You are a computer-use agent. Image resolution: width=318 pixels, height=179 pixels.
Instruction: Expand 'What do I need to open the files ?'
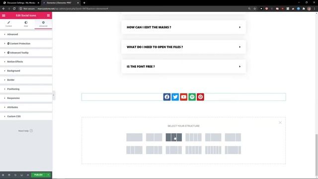(x=183, y=47)
